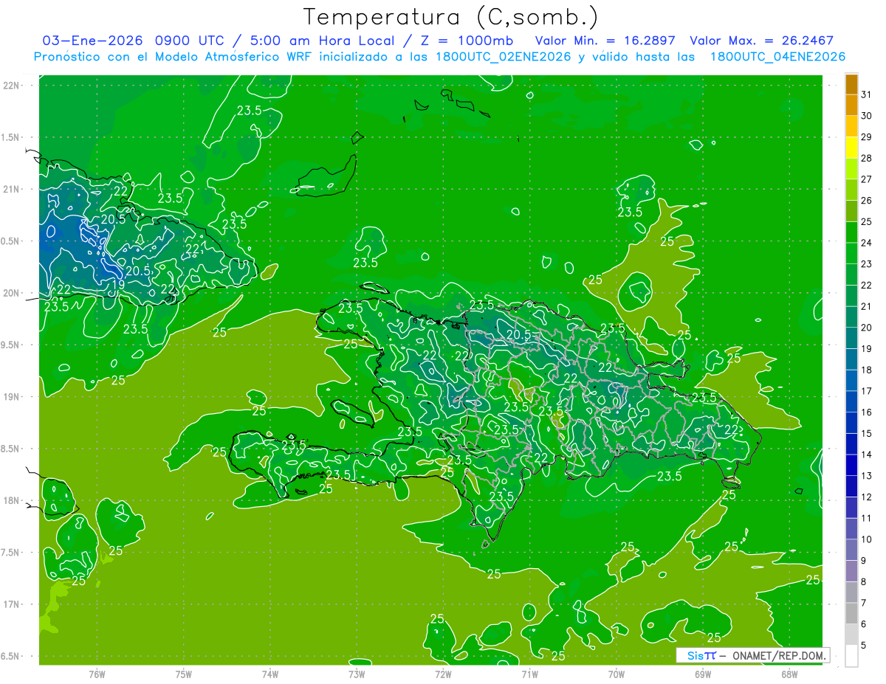Pick the amber band between 29 and 30
The image size is (886, 684).
851,126
